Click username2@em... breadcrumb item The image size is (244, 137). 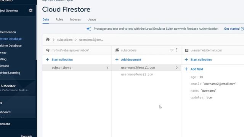tap(91, 40)
